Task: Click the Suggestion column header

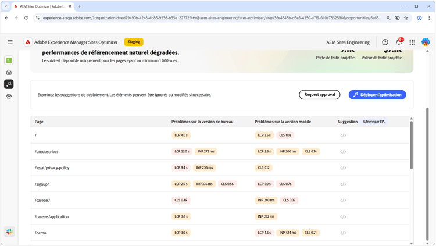Action: tap(348, 122)
